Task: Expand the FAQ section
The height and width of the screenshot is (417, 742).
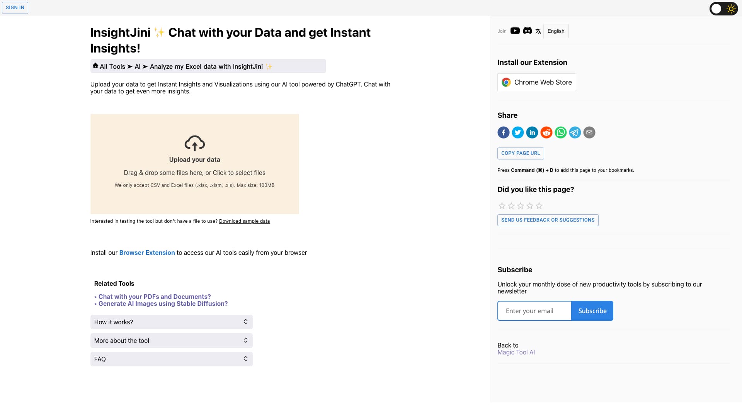Action: 171,359
